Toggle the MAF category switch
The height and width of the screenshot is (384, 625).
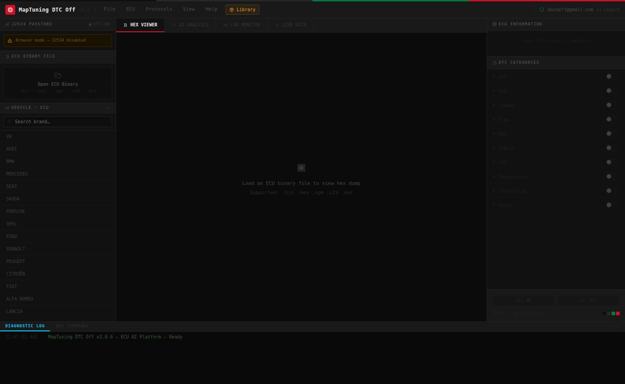click(612, 134)
